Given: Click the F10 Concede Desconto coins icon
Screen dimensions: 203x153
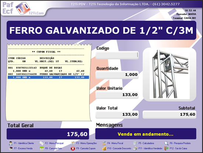Looking at the screenshot, I should pos(104,149).
